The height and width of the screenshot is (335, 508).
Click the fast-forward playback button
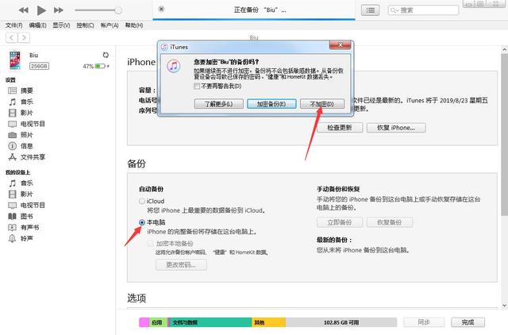[59, 10]
